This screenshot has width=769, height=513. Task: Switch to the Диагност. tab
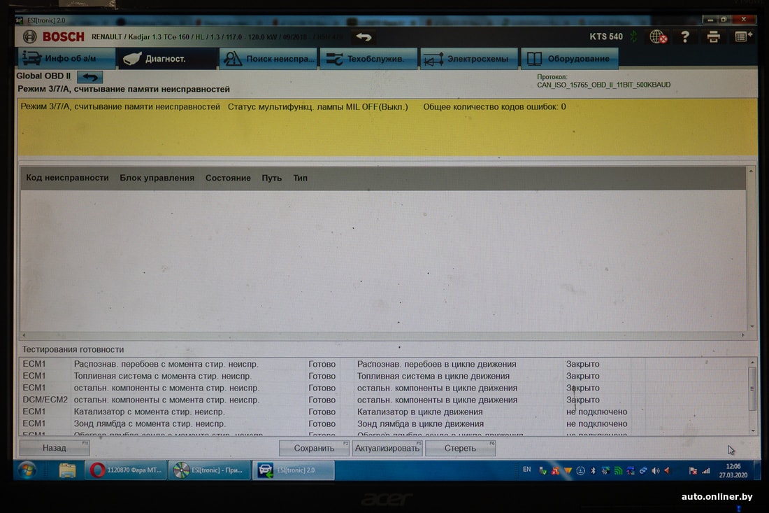point(167,58)
